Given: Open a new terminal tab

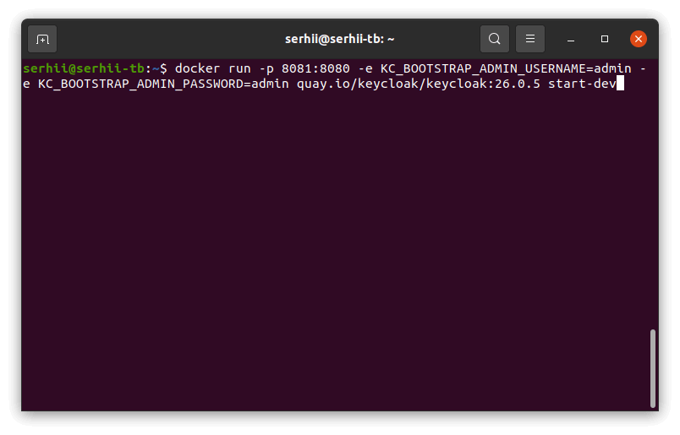Looking at the screenshot, I should tap(42, 39).
